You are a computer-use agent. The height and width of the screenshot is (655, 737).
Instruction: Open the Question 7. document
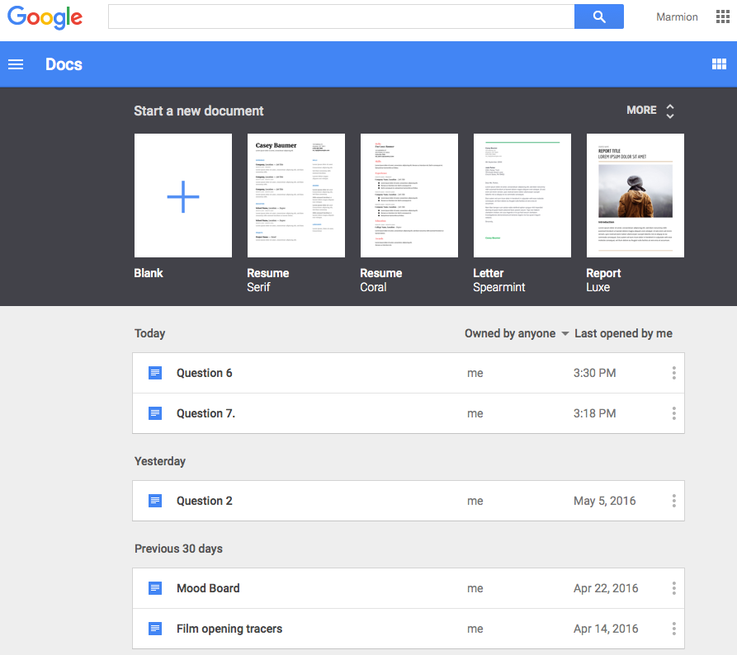[408, 413]
